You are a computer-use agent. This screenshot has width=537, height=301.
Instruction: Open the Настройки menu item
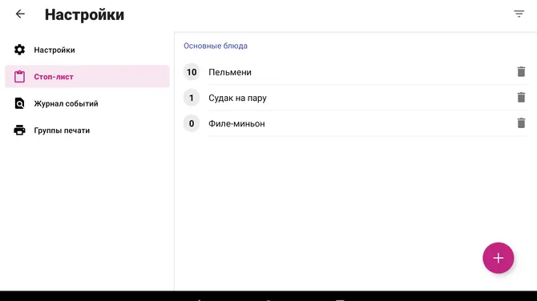[87, 50]
